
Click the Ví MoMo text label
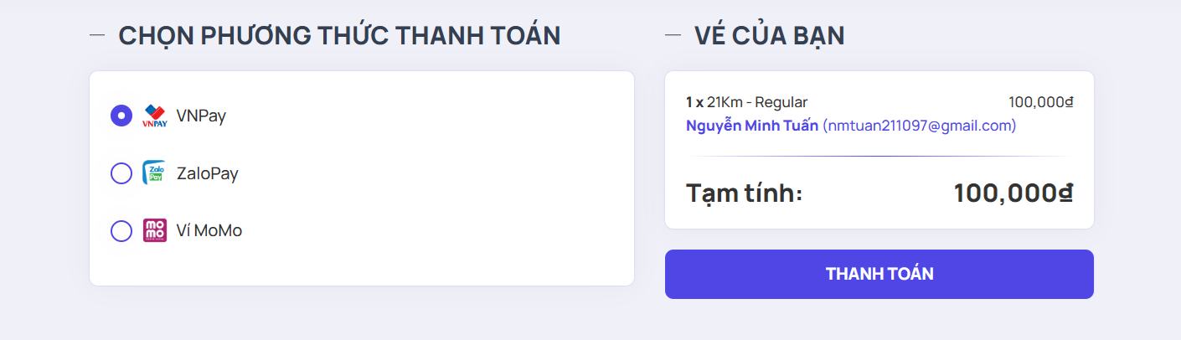pos(209,230)
